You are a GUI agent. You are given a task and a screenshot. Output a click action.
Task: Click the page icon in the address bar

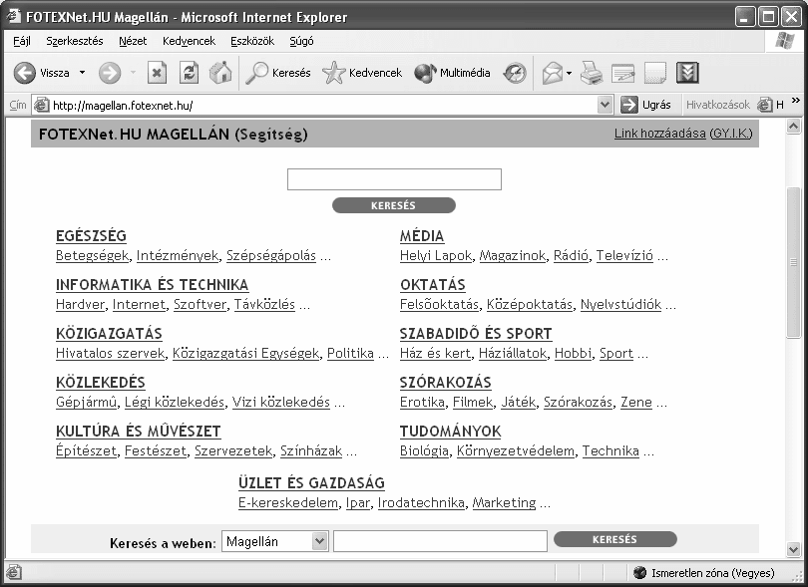point(41,105)
